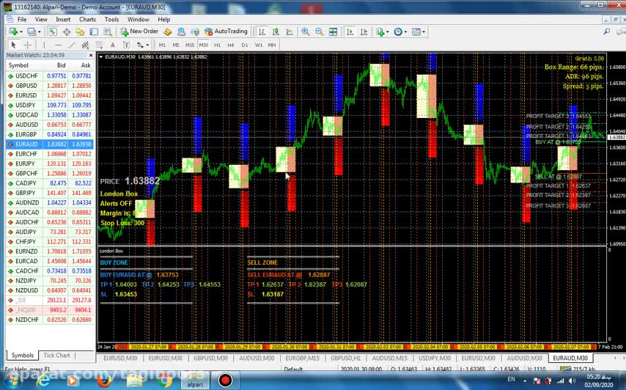
Task: Zoom out on the chart
Action: coord(319,32)
